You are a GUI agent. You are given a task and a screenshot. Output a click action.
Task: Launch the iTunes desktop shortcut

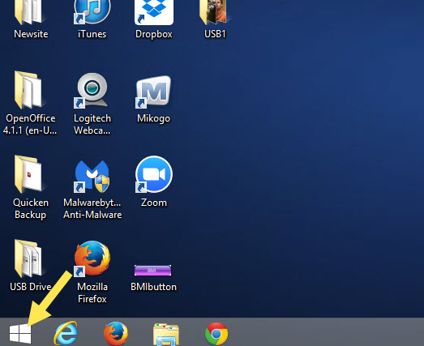point(92,11)
